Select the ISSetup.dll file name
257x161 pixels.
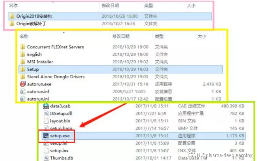point(61,113)
